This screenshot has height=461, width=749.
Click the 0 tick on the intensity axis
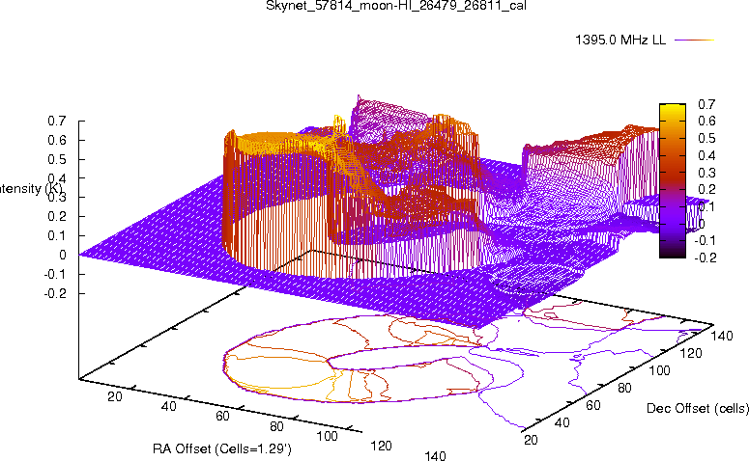[x=63, y=255]
